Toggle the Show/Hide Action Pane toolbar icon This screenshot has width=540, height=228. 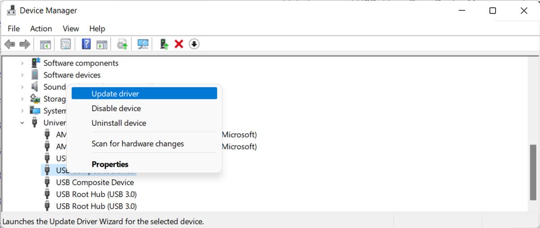pyautogui.click(x=102, y=44)
